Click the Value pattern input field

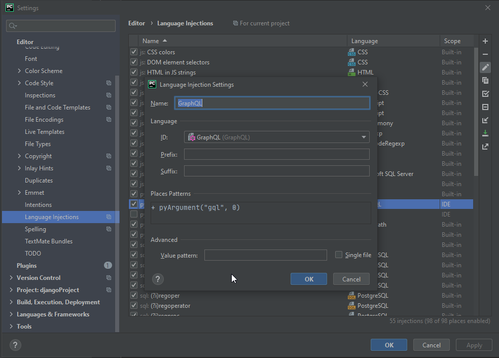266,255
